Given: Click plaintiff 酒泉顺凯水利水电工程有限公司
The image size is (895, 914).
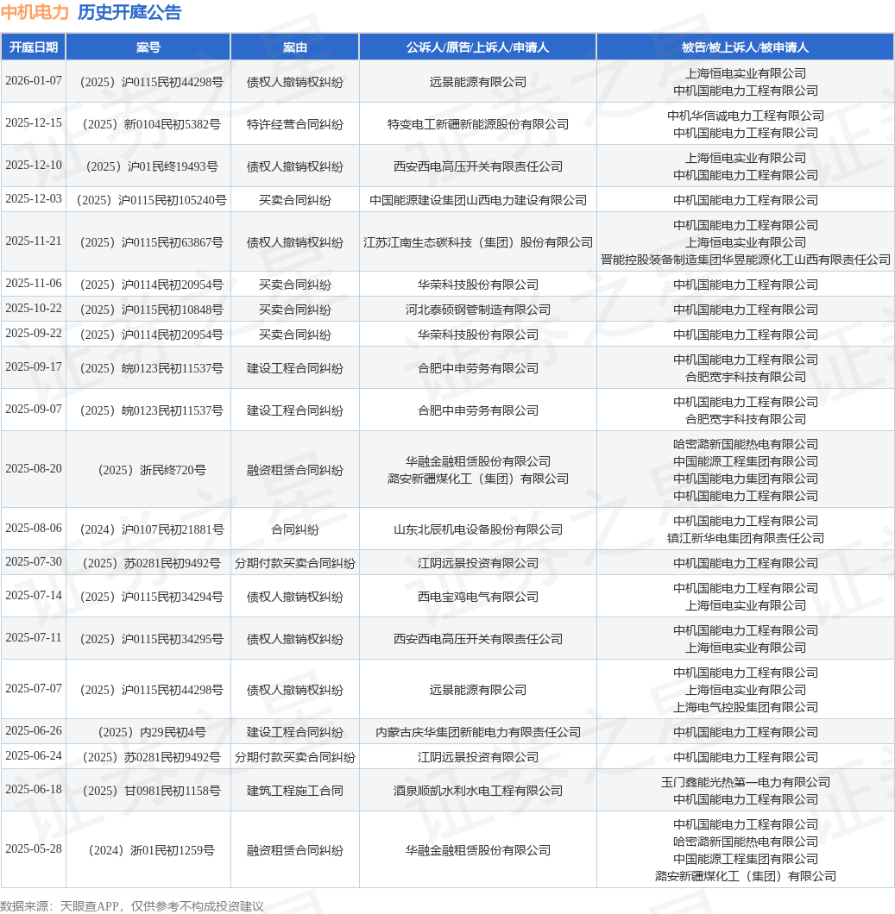Looking at the screenshot, I should pos(478,792).
